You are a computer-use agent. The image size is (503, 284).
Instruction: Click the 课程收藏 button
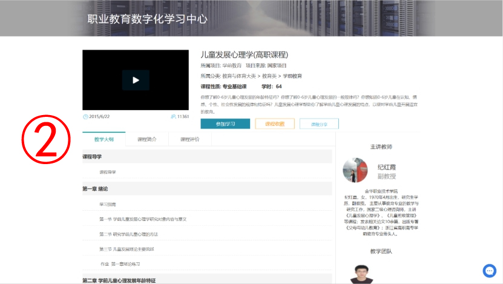coord(275,124)
